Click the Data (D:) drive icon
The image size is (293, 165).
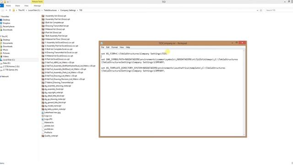tap(1, 63)
